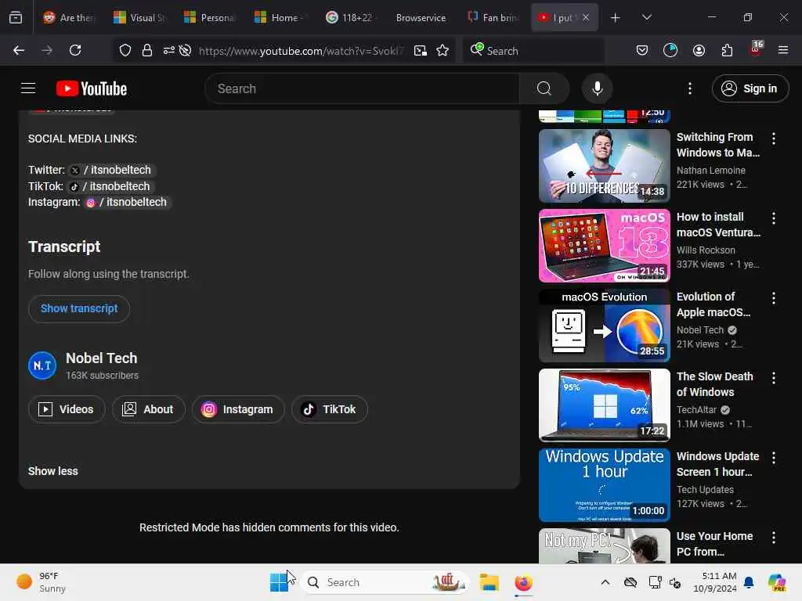The height and width of the screenshot is (601, 802).
Task: Open TikTok itsnobeltech description link
Action: click(x=110, y=186)
